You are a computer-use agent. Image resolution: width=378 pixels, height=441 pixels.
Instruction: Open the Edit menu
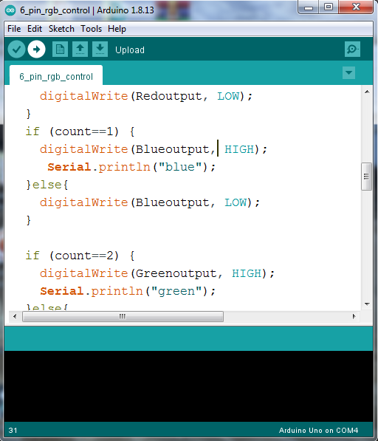35,29
